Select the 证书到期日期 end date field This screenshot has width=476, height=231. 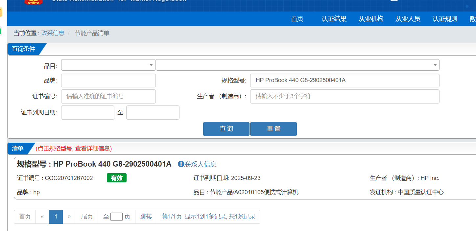tap(153, 112)
